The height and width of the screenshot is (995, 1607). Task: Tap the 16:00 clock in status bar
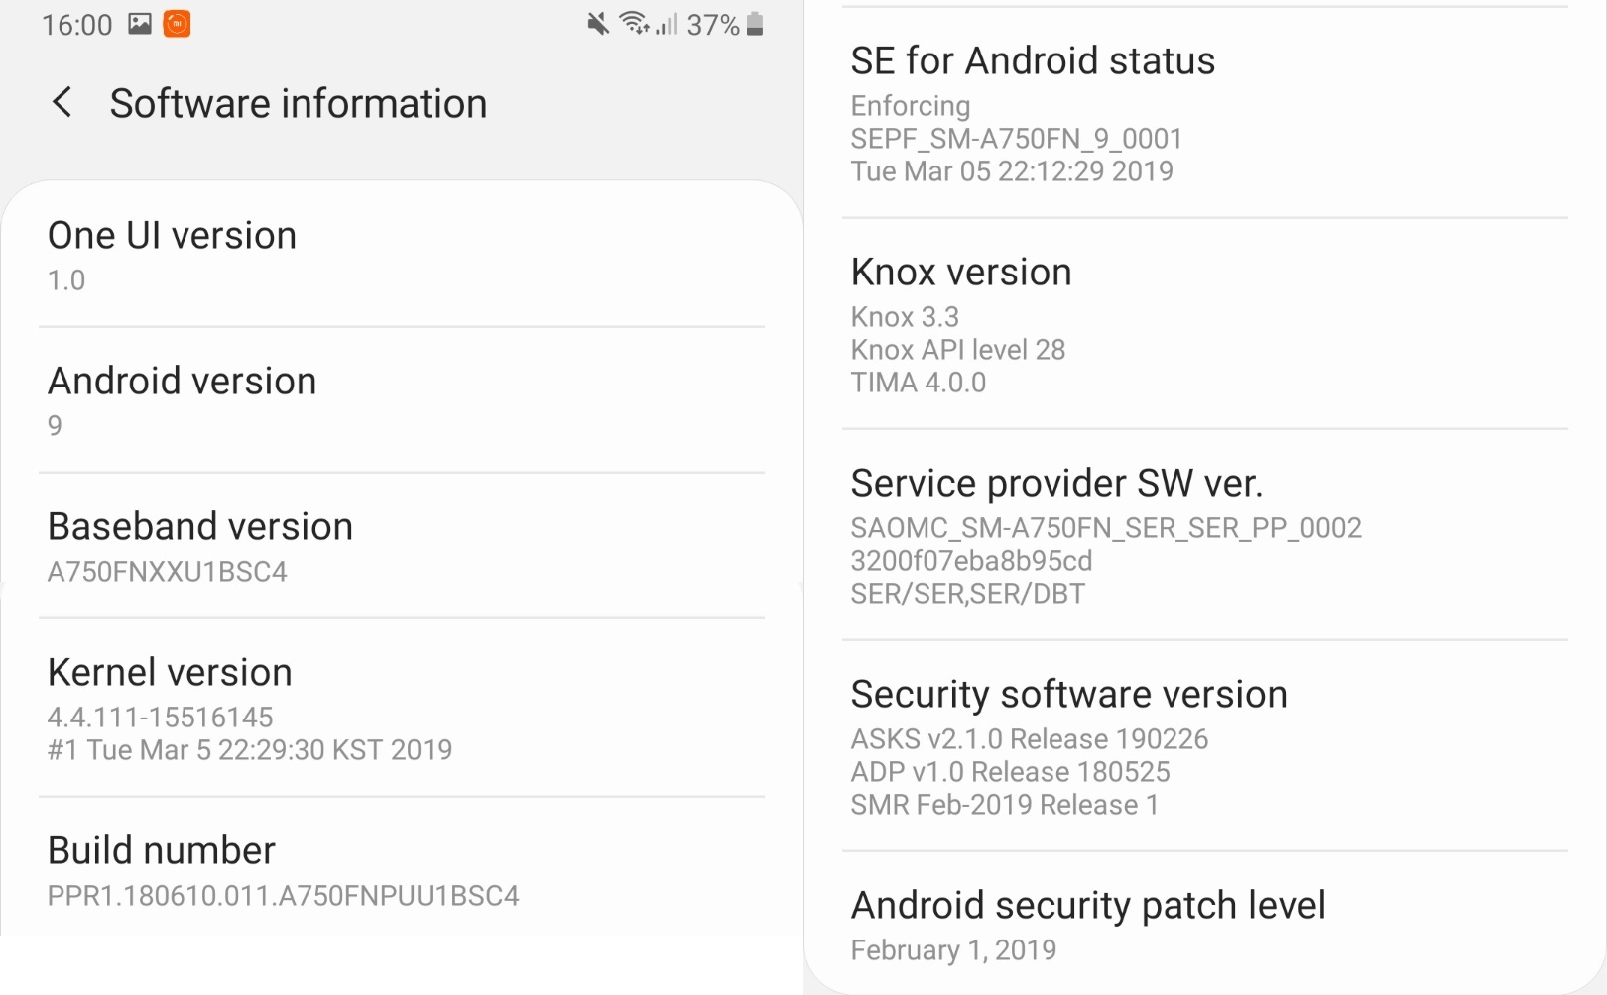point(76,25)
